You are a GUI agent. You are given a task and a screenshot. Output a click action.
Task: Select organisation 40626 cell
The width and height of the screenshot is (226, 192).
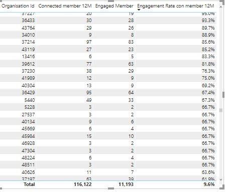point(28,172)
